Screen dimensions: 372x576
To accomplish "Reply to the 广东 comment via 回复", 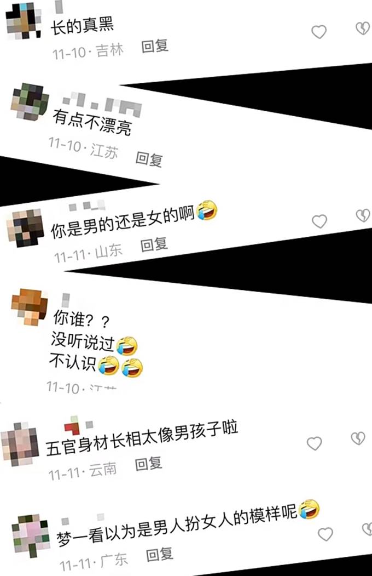I will click(x=159, y=554).
